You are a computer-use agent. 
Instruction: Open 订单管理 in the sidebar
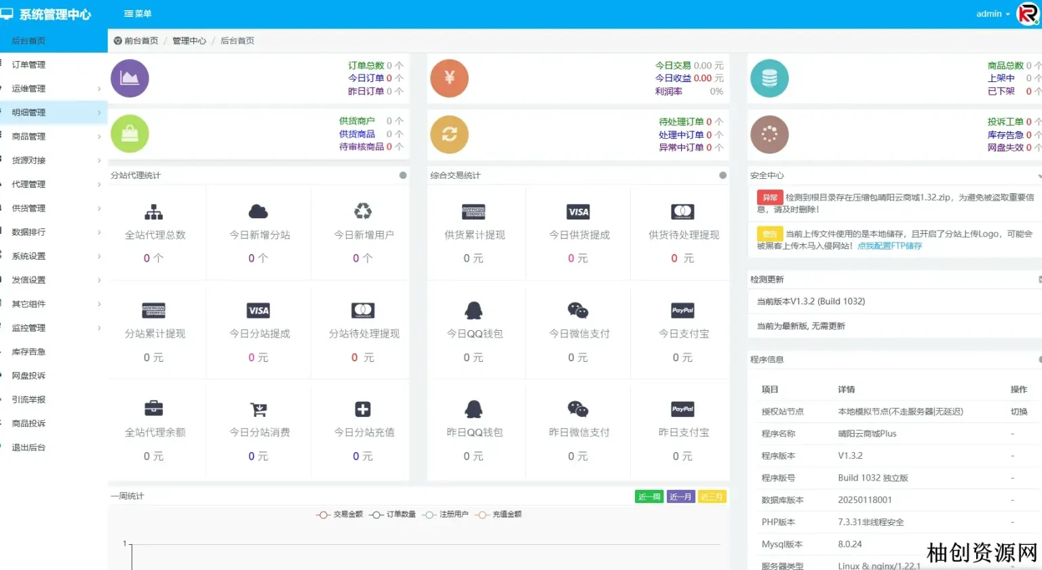pos(29,65)
